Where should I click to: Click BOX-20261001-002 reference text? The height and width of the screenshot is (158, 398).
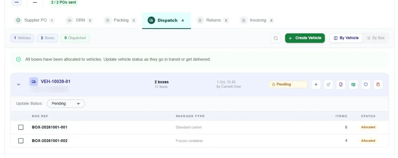(50, 141)
